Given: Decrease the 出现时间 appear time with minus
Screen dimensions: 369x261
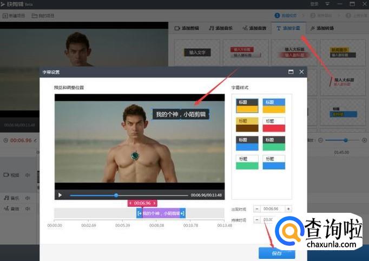Looking at the screenshot, I should pos(256,208).
